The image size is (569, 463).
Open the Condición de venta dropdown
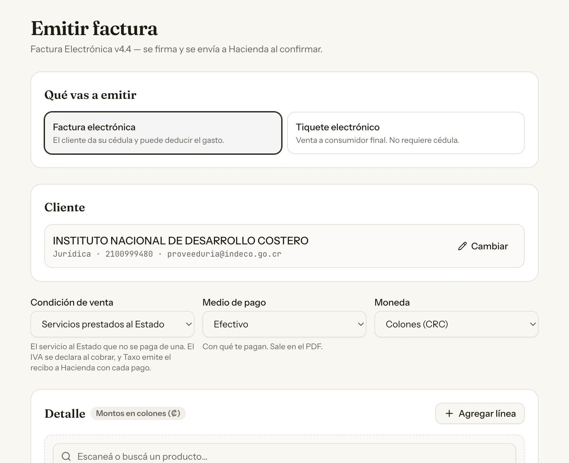[112, 324]
